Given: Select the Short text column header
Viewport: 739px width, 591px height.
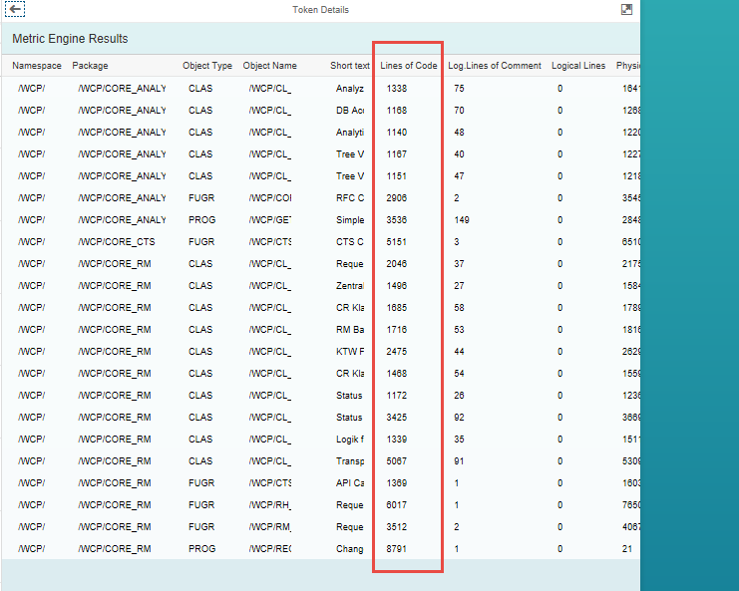Looking at the screenshot, I should pos(350,66).
